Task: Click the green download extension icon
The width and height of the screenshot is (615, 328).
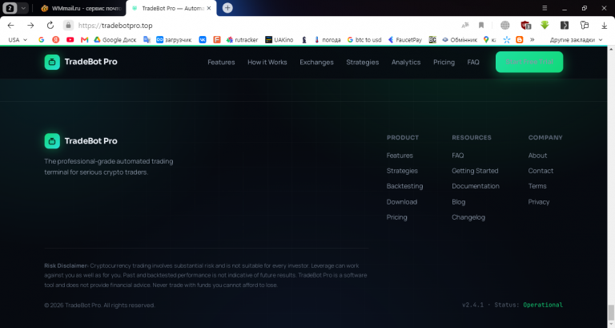Action: point(545,26)
